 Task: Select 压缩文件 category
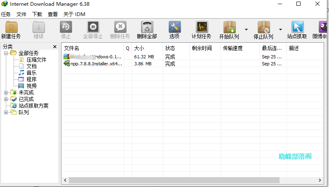[37, 60]
